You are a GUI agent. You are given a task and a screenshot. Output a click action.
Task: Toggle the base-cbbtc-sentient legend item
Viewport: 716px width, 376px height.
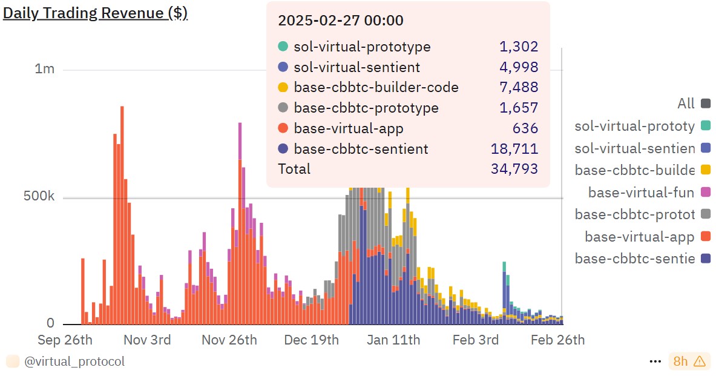(x=642, y=259)
